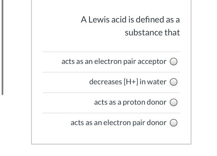Viewport: 217px width, 156px height.
Task: Mark the 'electron pair donor' radio button
Action: pos(174,123)
